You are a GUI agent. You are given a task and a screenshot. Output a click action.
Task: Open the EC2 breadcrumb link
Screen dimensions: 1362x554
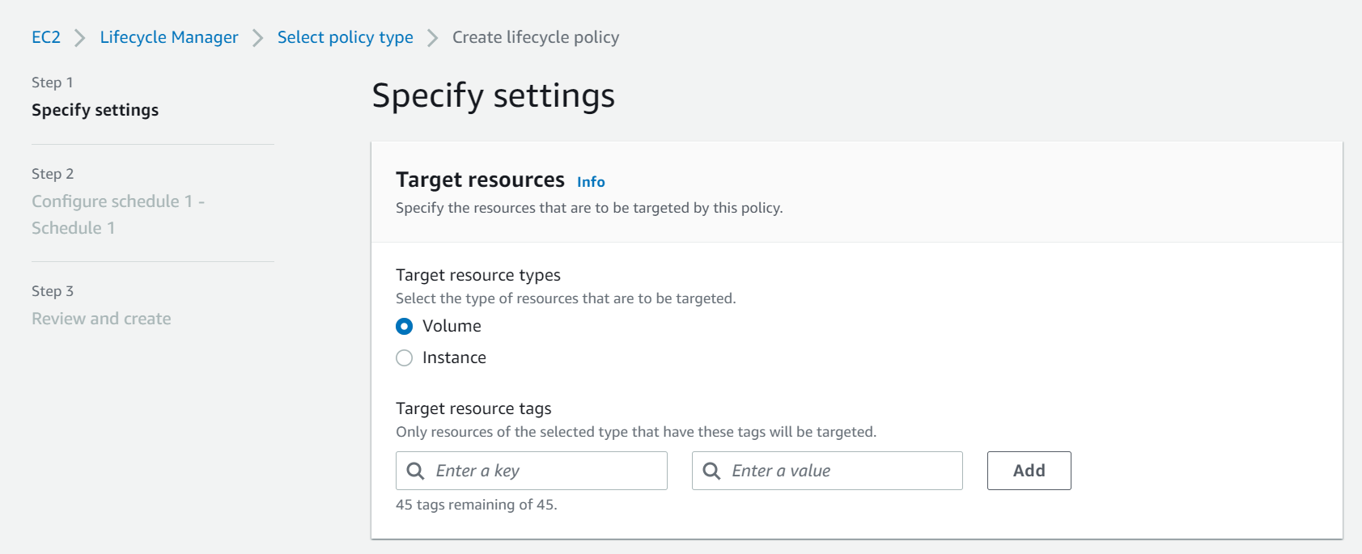pyautogui.click(x=46, y=37)
